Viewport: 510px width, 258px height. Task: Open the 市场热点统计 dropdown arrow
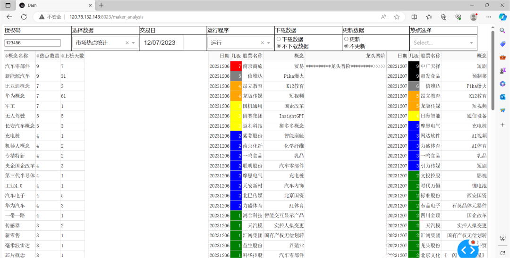point(133,43)
